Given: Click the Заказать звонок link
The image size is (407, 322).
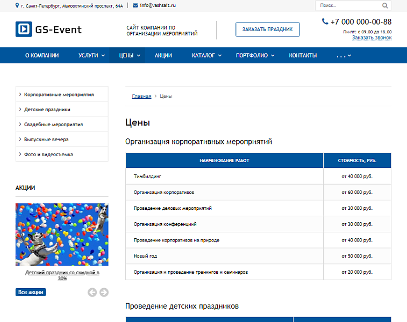Looking at the screenshot, I should pos(372,38).
